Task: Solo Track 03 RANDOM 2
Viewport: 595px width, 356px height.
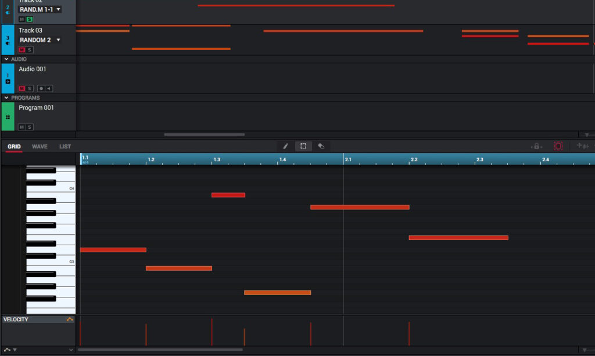Action: point(29,50)
